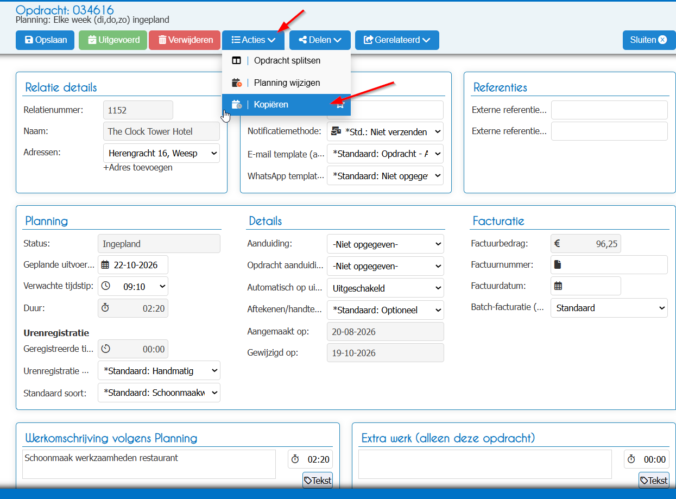This screenshot has width=676, height=499.
Task: Click the red Verwijderen button
Action: coord(185,40)
